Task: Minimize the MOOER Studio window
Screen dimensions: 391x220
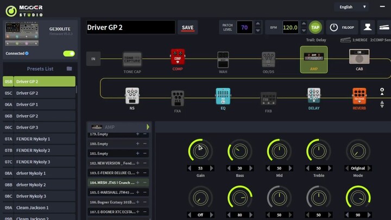Action: [382, 7]
